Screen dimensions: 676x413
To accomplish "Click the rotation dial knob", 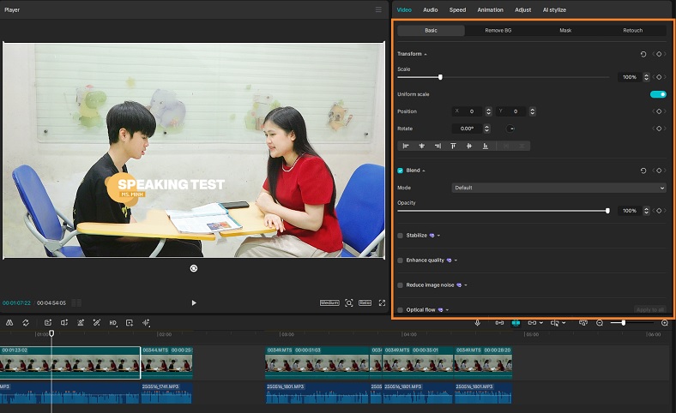I will [x=510, y=129].
